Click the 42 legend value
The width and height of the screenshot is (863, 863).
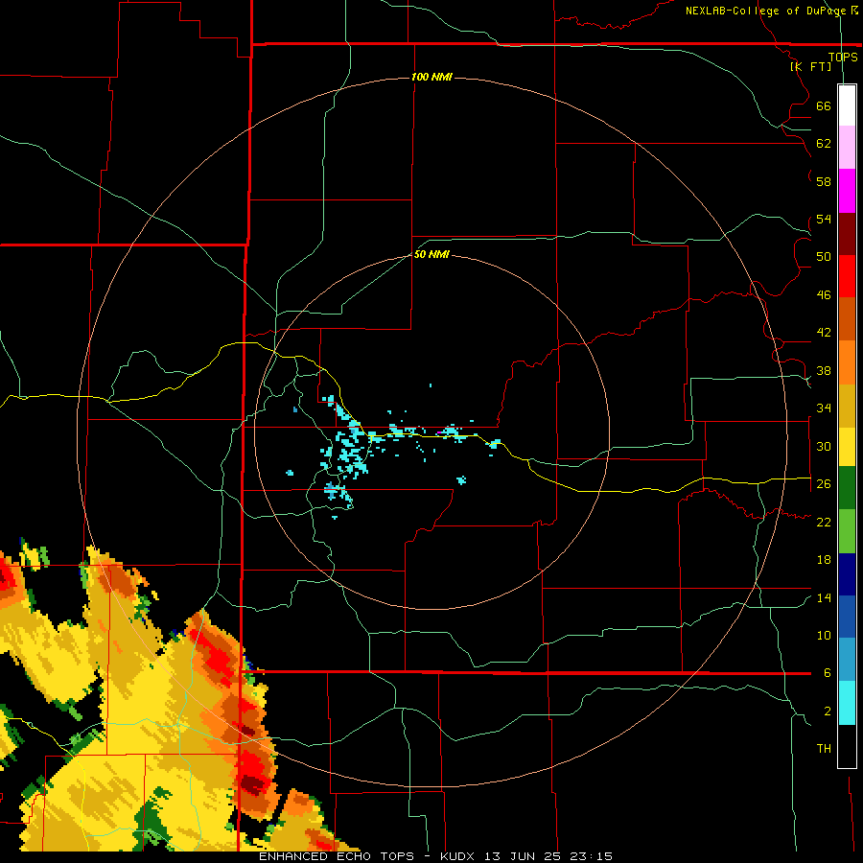click(824, 332)
